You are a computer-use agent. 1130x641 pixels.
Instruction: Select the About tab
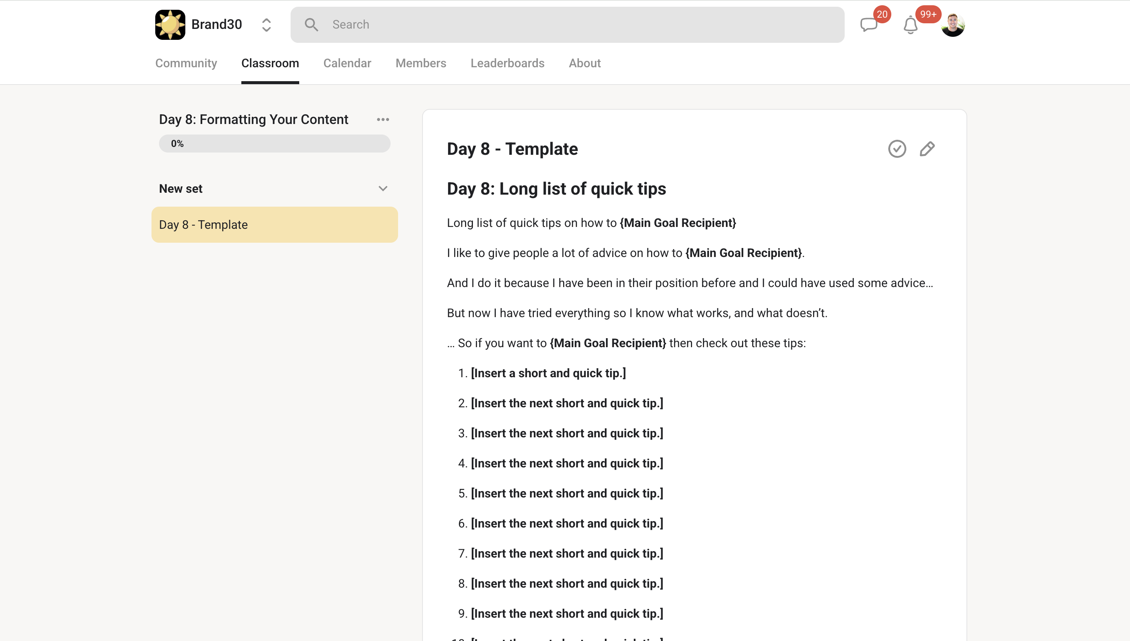click(585, 63)
